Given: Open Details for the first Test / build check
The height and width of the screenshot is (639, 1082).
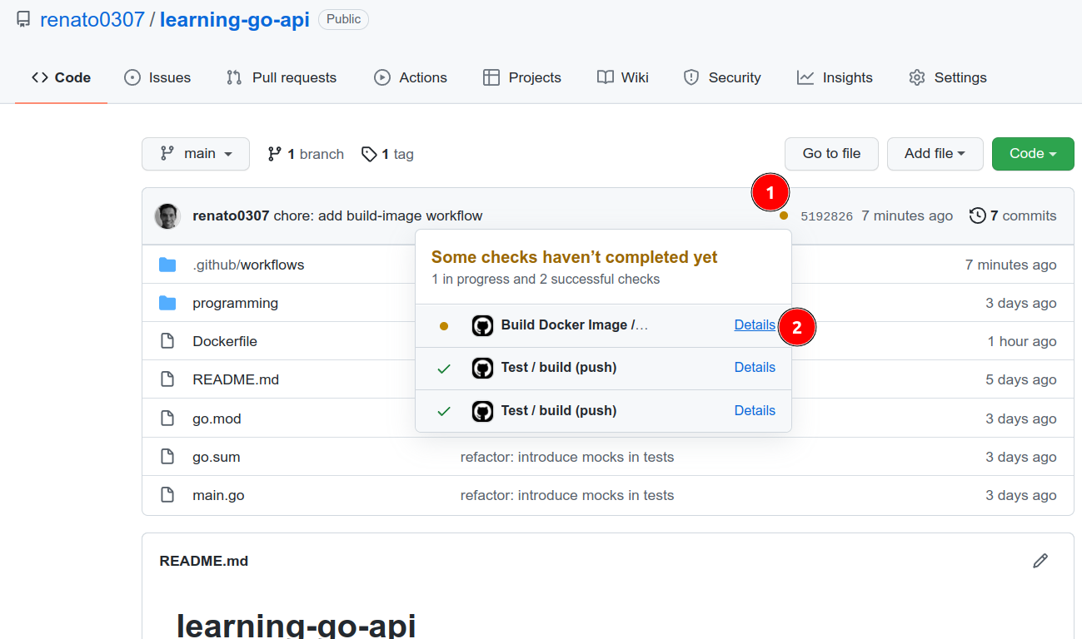Looking at the screenshot, I should click(x=755, y=367).
